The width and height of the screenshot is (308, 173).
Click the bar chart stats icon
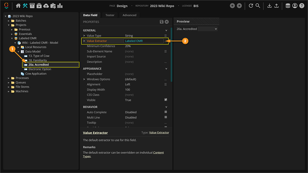pos(60,6)
